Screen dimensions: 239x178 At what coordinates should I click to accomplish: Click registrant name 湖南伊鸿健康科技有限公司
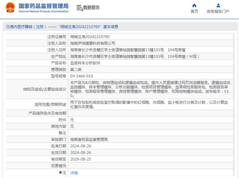click(93, 43)
